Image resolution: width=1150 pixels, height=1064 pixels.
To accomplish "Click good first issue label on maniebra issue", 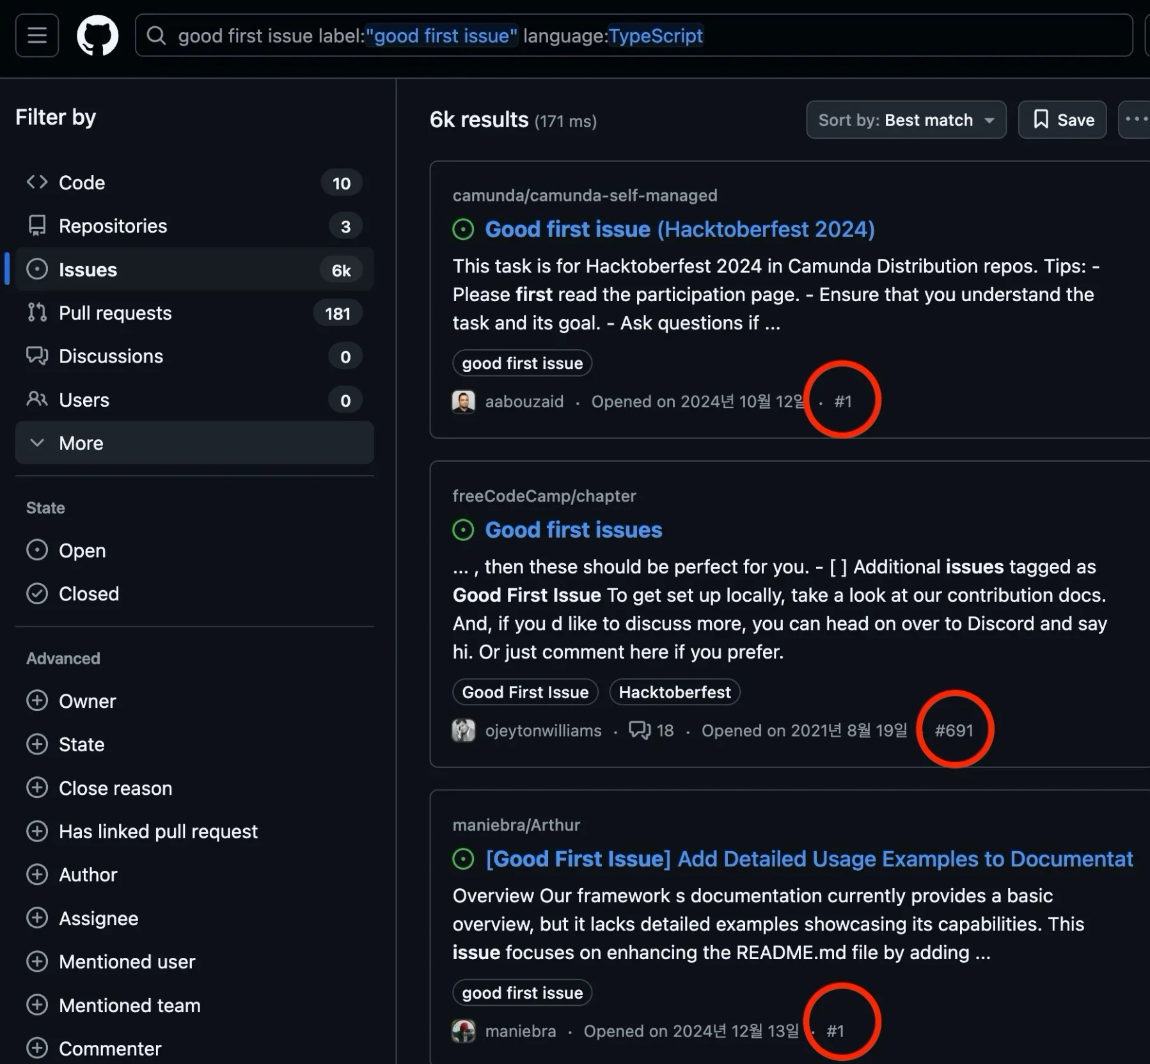I will pos(522,992).
